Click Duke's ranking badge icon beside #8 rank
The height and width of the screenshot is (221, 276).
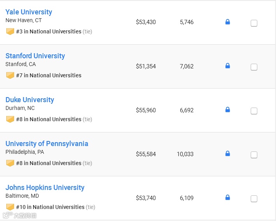click(x=10, y=119)
